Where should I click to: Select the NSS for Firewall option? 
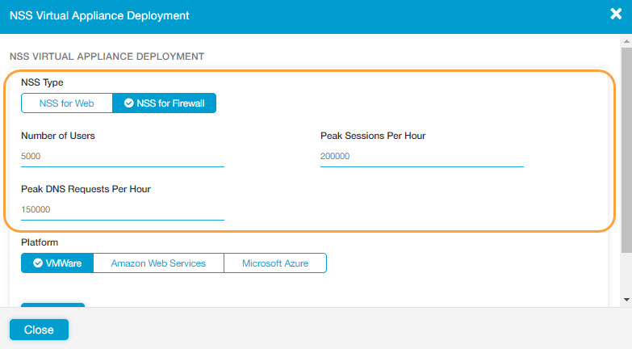[164, 103]
